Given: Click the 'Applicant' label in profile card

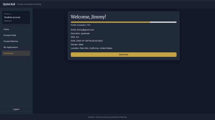Looking at the screenshot, I should [x=8, y=21].
